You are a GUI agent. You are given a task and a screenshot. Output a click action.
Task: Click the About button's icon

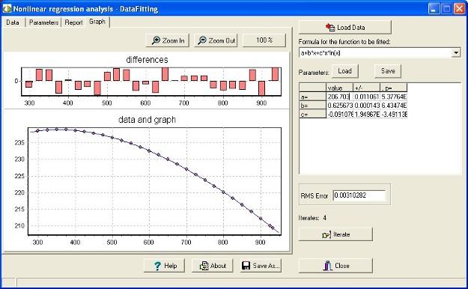(204, 266)
